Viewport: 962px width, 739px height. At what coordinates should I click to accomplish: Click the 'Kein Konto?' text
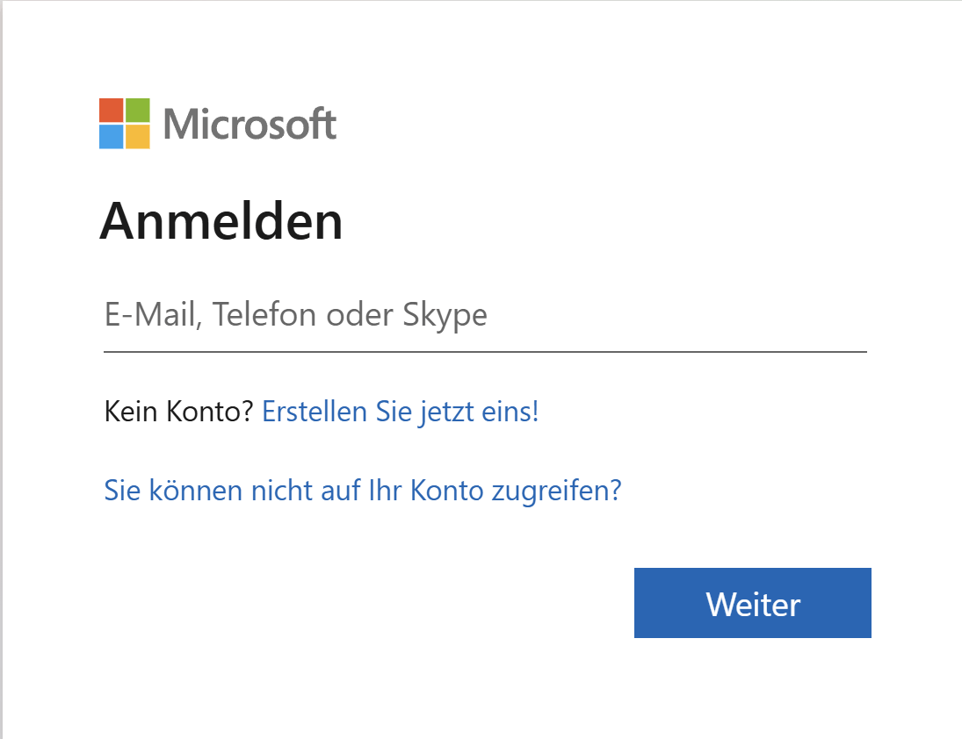[x=177, y=411]
